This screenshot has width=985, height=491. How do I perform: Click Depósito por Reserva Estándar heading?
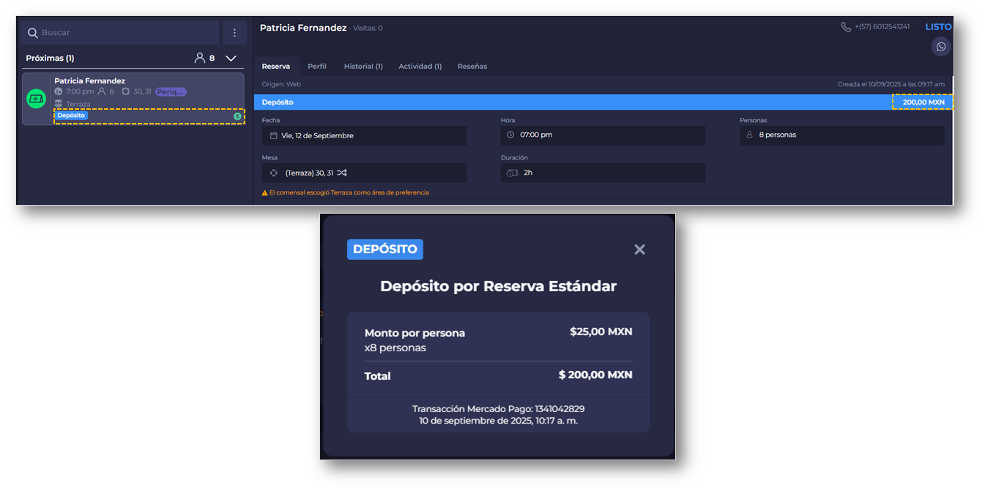tap(498, 286)
